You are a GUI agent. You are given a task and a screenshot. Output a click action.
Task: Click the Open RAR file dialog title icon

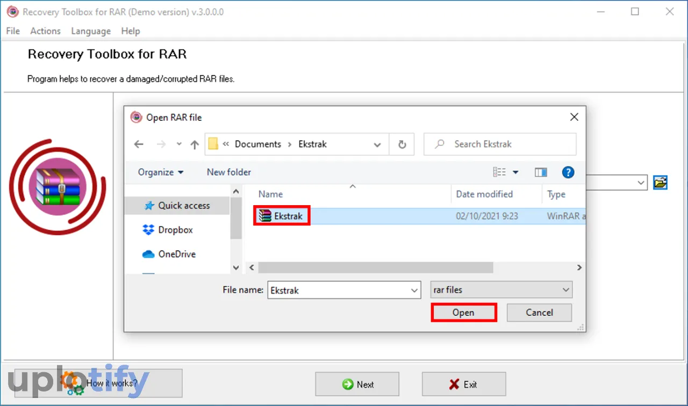[137, 117]
